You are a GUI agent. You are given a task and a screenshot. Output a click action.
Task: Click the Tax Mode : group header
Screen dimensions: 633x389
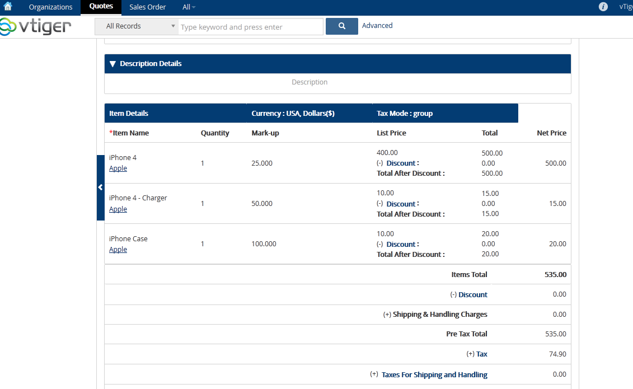(x=405, y=114)
